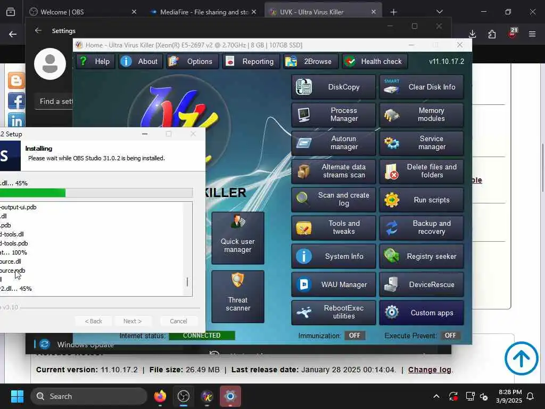The image size is (545, 409).
Task: Open System Info module
Action: point(333,256)
